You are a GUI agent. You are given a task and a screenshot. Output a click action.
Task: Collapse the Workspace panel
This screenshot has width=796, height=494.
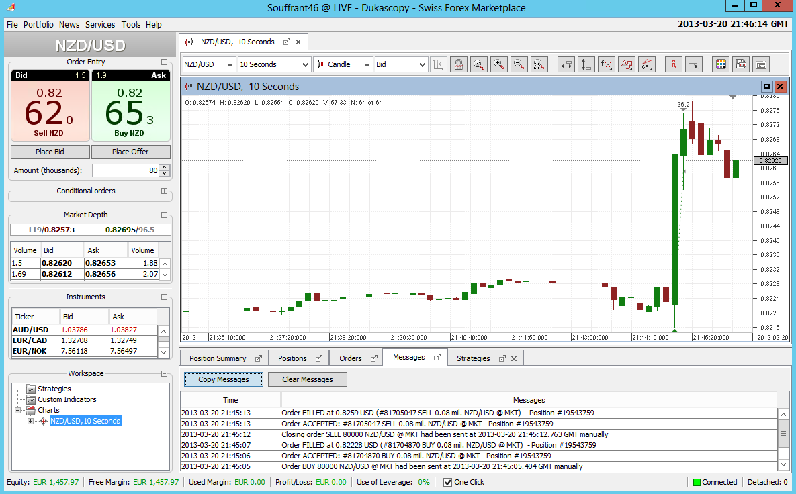pyautogui.click(x=164, y=374)
